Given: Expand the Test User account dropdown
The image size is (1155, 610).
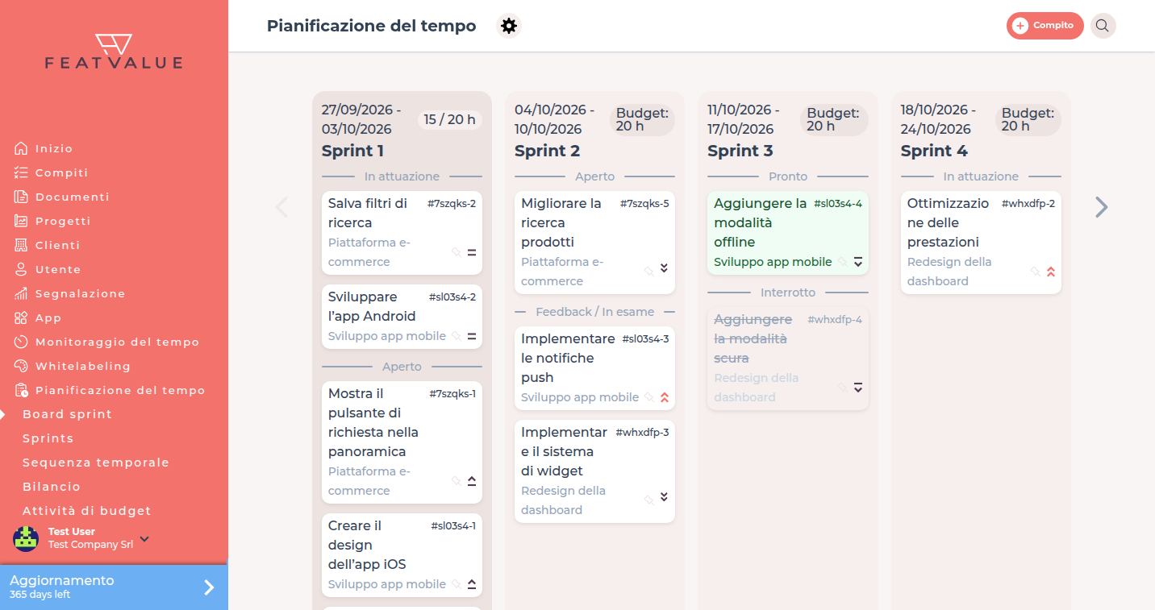Looking at the screenshot, I should (144, 539).
